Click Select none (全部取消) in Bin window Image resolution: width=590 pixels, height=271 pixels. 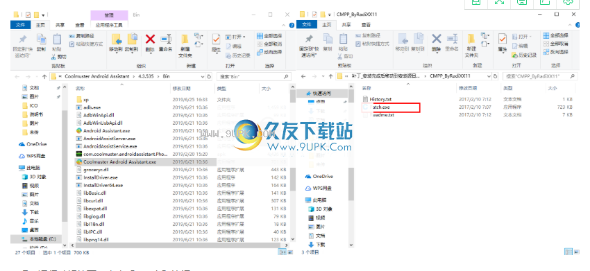tap(269, 44)
